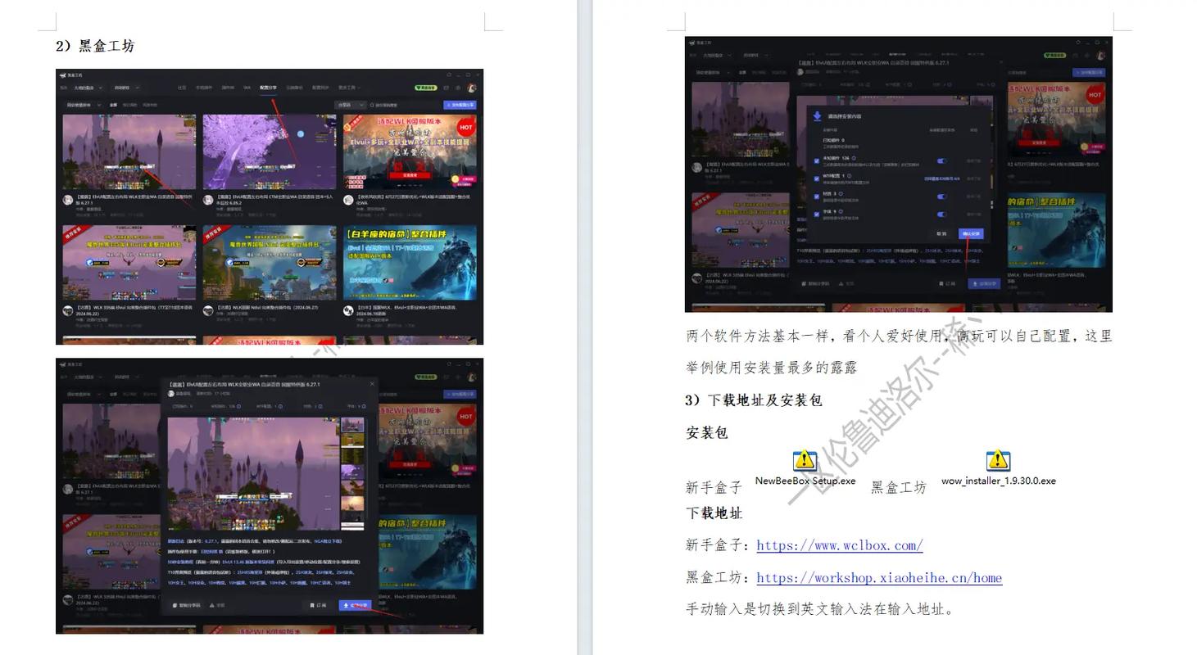
Task: Select first thumbnail in preview dialog image strip
Action: pyautogui.click(x=353, y=425)
